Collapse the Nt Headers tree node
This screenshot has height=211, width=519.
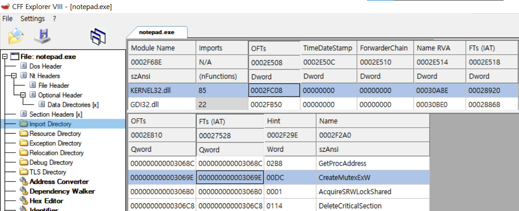(x=14, y=76)
